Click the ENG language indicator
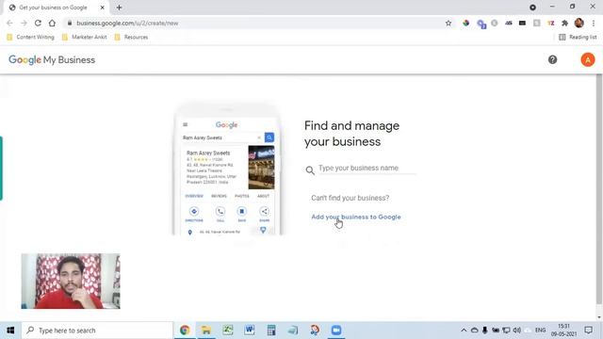 540,331
